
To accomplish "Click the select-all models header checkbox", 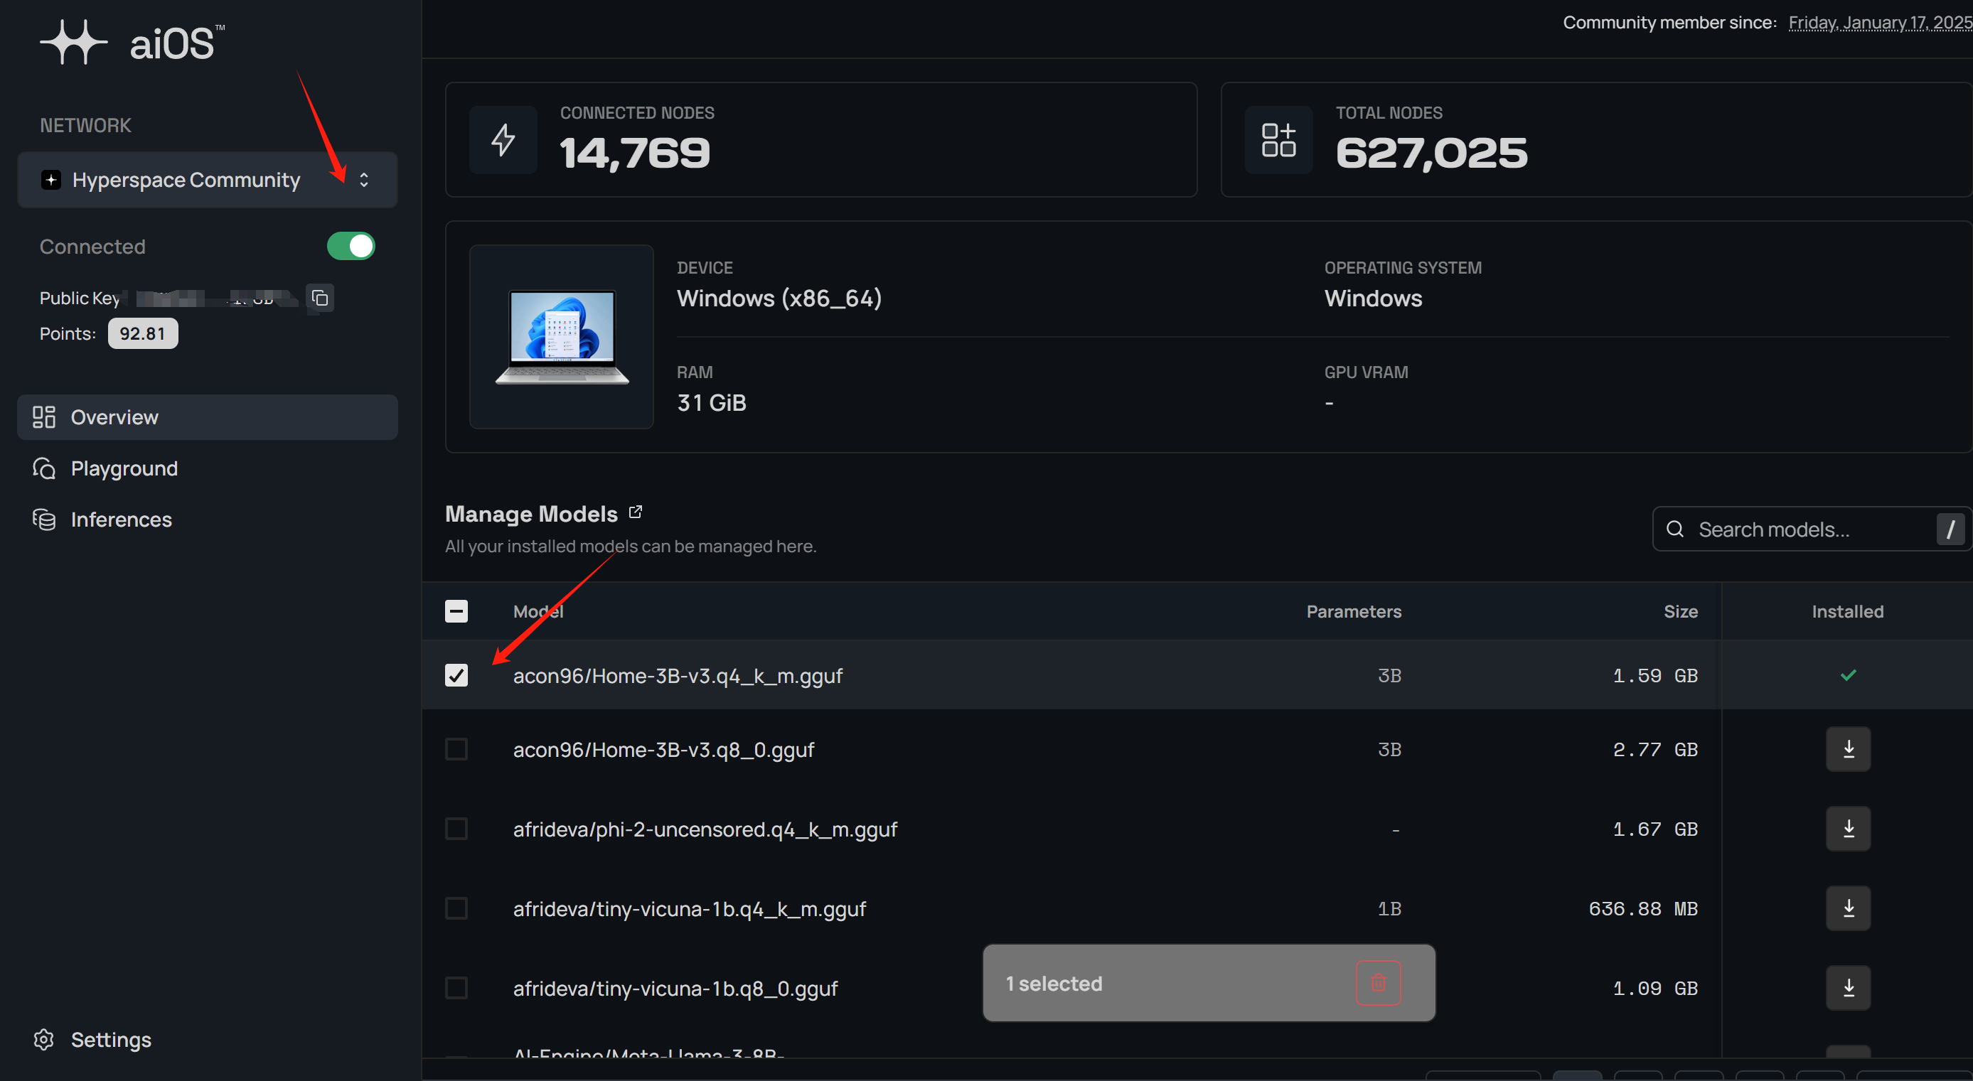I will [456, 612].
